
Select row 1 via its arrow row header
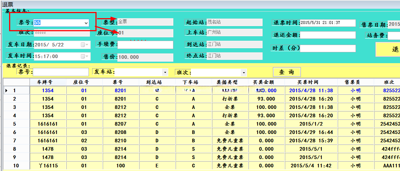coord(17,90)
